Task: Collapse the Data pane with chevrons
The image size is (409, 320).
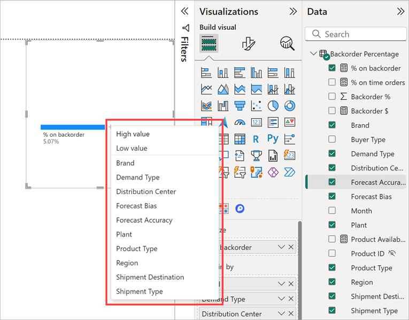Action: click(400, 12)
